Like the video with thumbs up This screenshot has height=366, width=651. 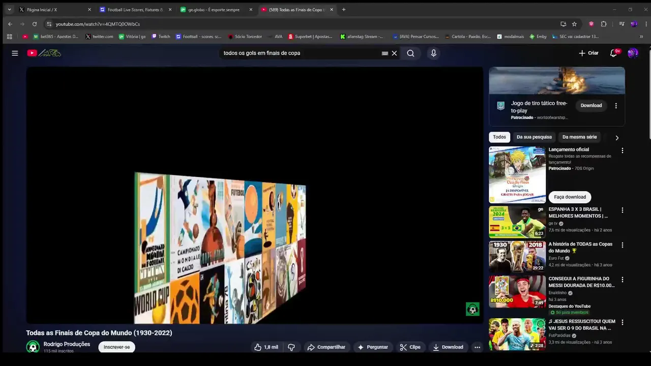pos(267,347)
